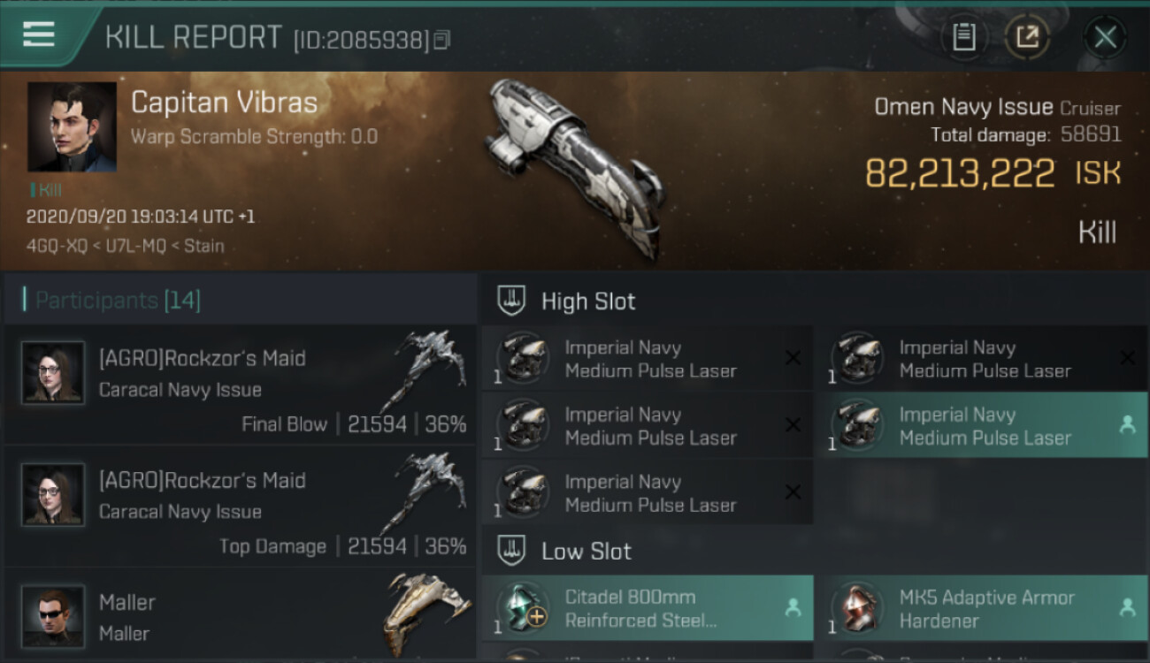Close the kill report window
The width and height of the screenshot is (1150, 663).
[1105, 37]
